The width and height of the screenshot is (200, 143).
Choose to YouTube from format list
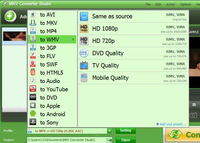point(52,89)
